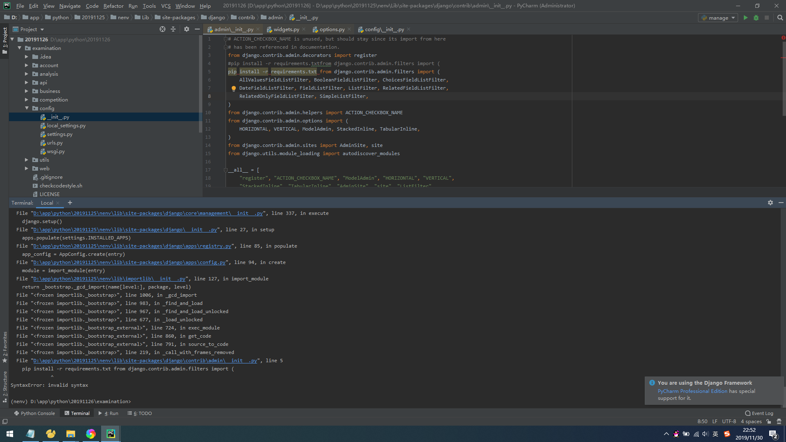Click the UTF-8 encoding status widget

[x=729, y=421]
